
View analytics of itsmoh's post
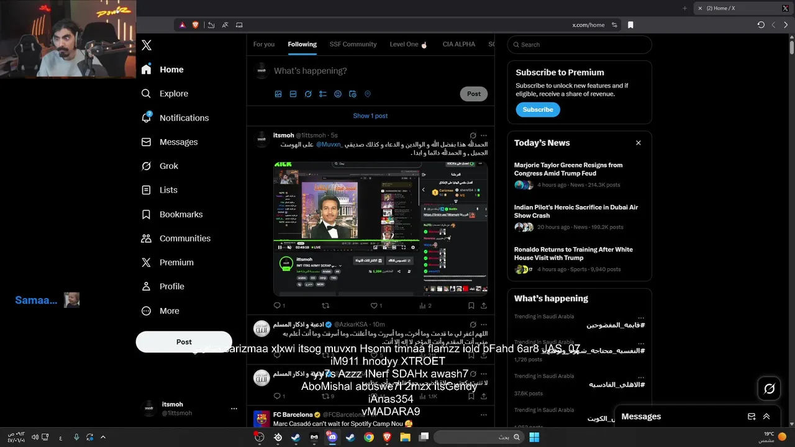coord(423,305)
